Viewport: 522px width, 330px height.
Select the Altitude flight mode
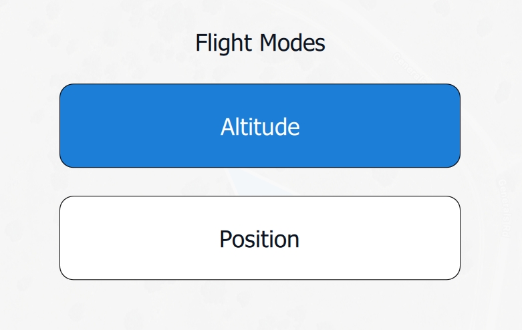tap(260, 126)
